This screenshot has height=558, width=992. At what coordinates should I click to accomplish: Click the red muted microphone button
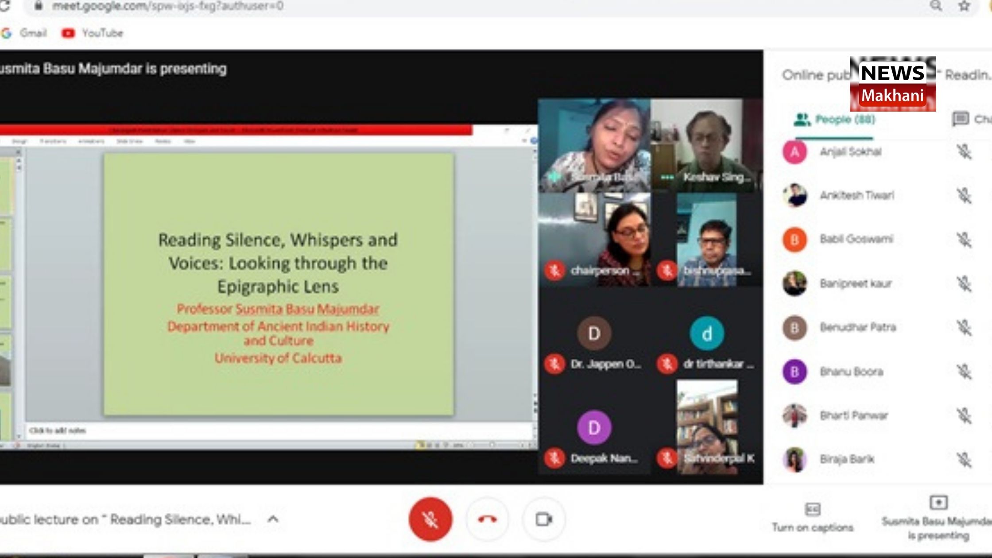(x=430, y=519)
